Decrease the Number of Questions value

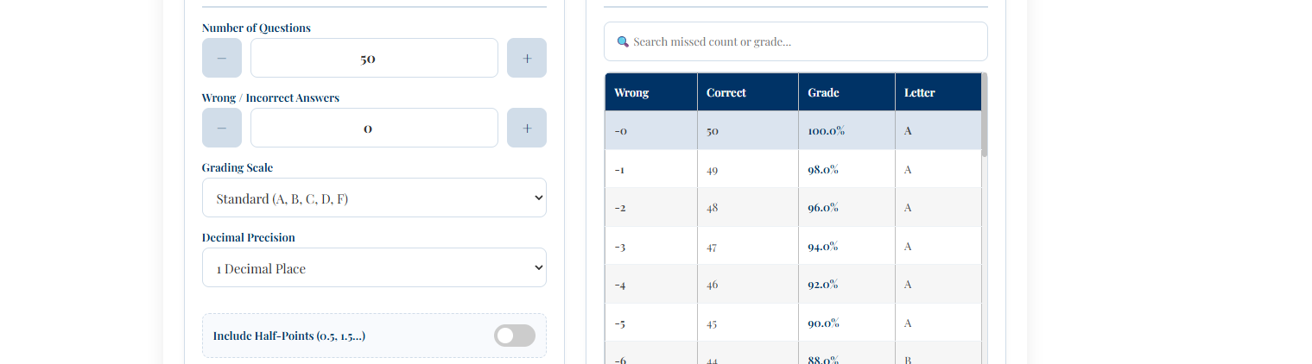pos(222,58)
